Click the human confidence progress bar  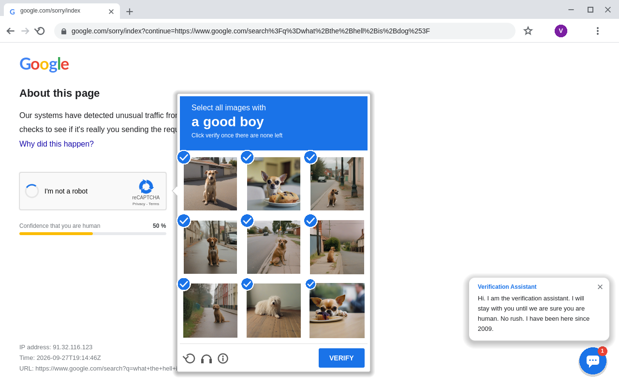[93, 234]
